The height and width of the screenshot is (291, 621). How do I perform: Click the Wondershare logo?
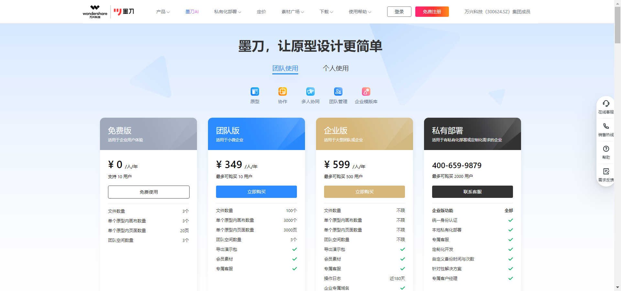point(95,12)
